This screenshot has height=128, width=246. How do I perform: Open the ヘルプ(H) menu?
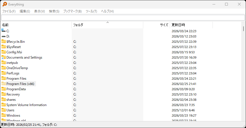(x=107, y=11)
